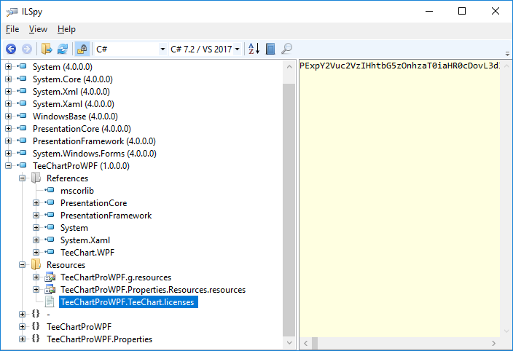Click the blue book documentation icon
This screenshot has width=513, height=351.
(270, 49)
